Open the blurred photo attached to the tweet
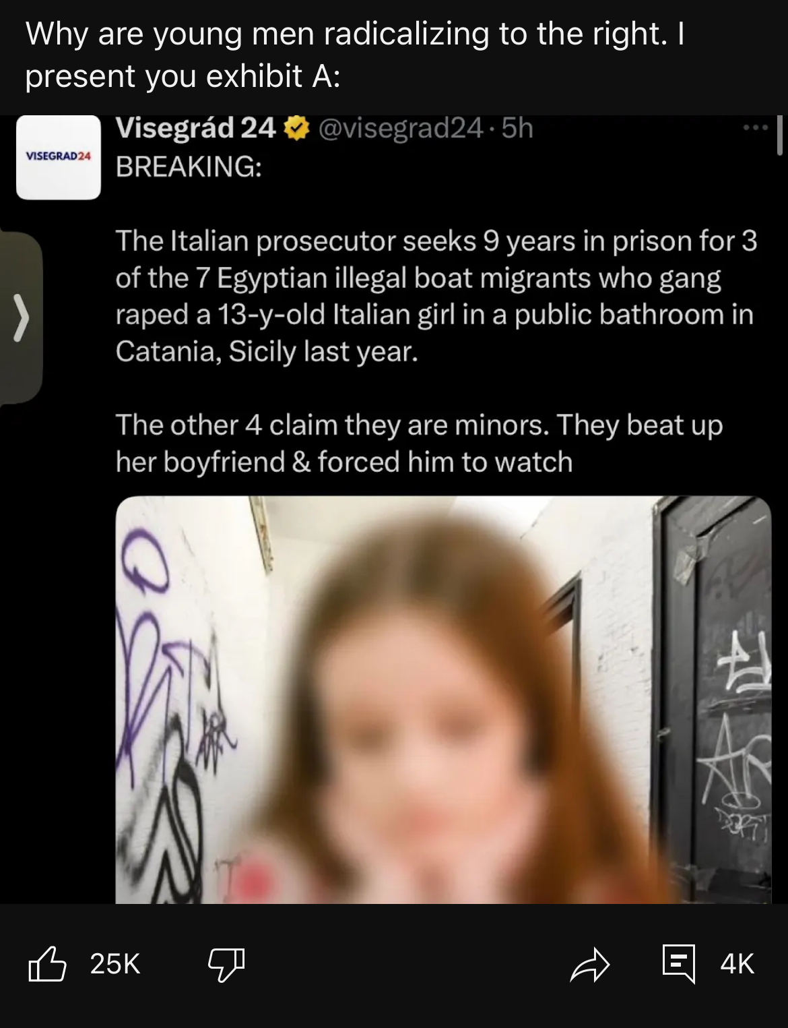 [443, 700]
